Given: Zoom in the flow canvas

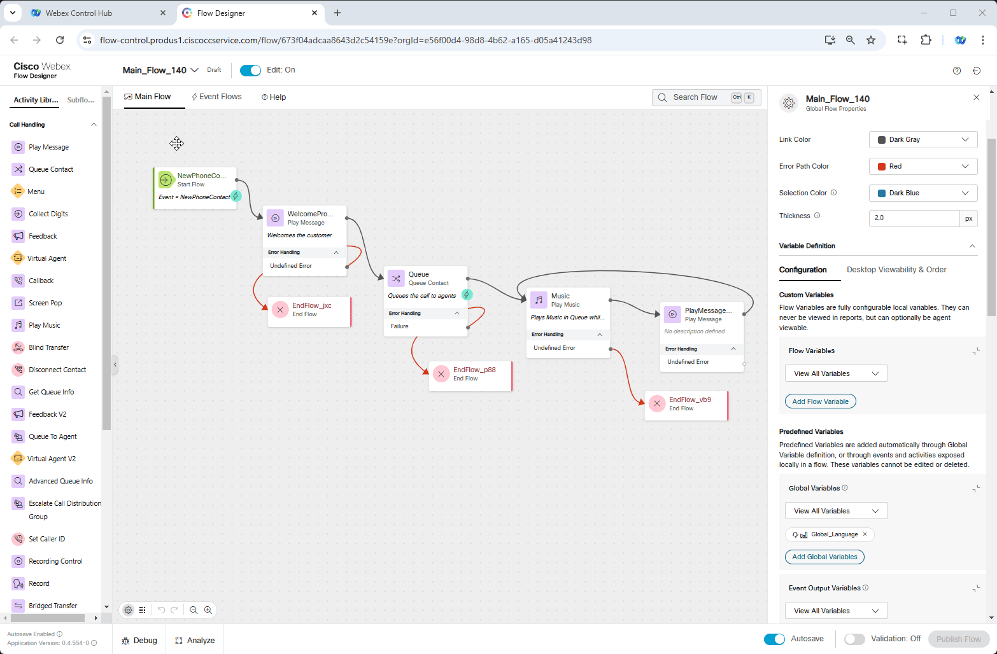Looking at the screenshot, I should (x=208, y=610).
